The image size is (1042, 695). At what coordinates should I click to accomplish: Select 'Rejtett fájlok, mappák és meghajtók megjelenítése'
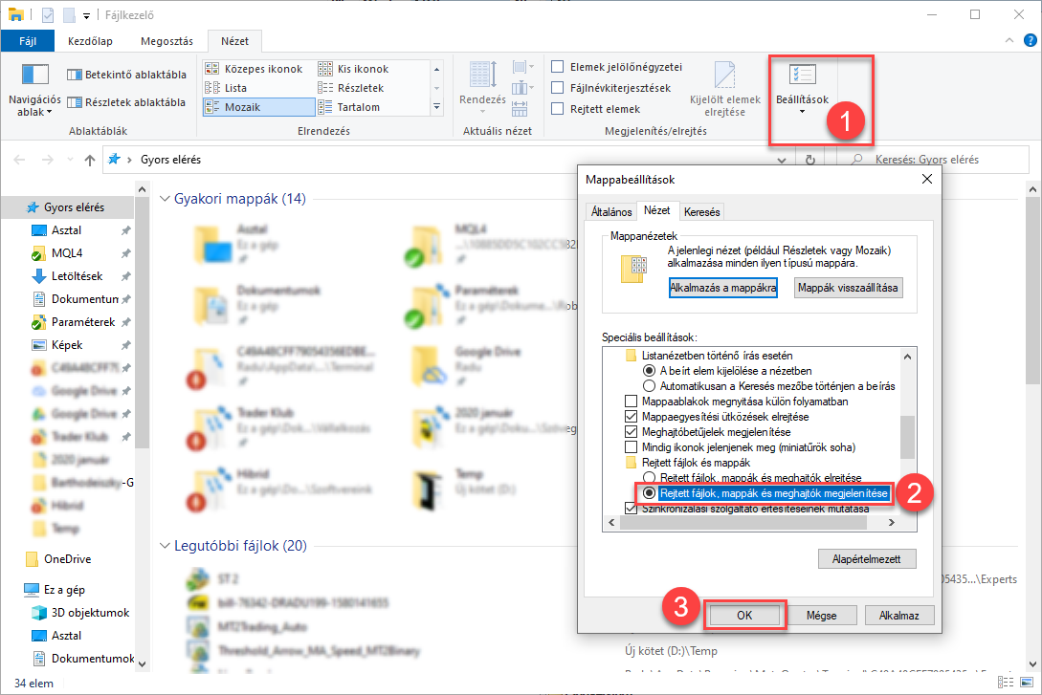(x=650, y=493)
